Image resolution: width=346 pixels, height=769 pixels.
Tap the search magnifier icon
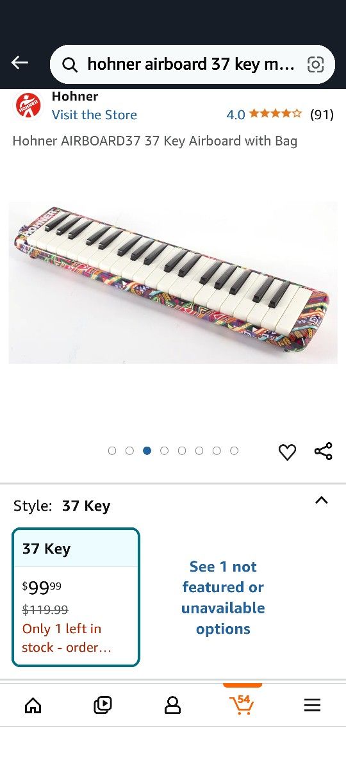tap(69, 64)
